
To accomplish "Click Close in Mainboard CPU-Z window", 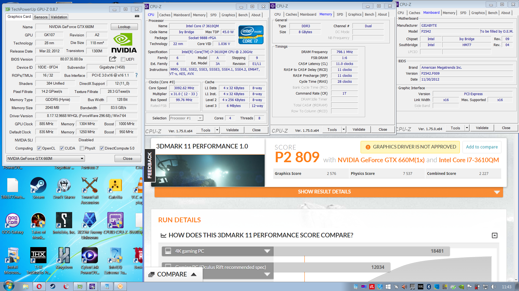I will pos(506,128).
